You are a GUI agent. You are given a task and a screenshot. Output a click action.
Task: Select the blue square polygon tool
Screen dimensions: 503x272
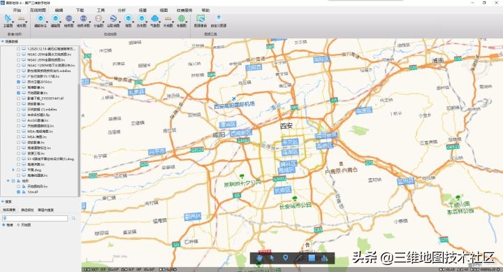point(312,258)
